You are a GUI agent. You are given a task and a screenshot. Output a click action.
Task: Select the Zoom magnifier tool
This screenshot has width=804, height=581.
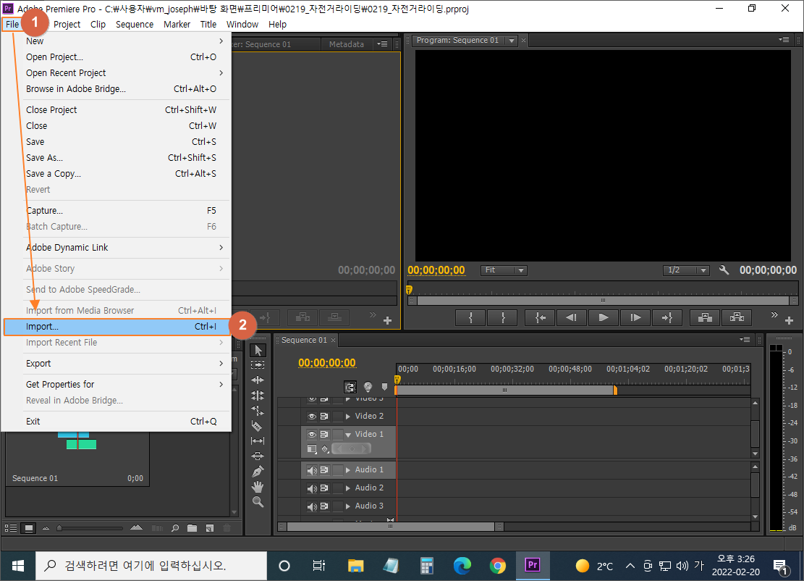(258, 502)
